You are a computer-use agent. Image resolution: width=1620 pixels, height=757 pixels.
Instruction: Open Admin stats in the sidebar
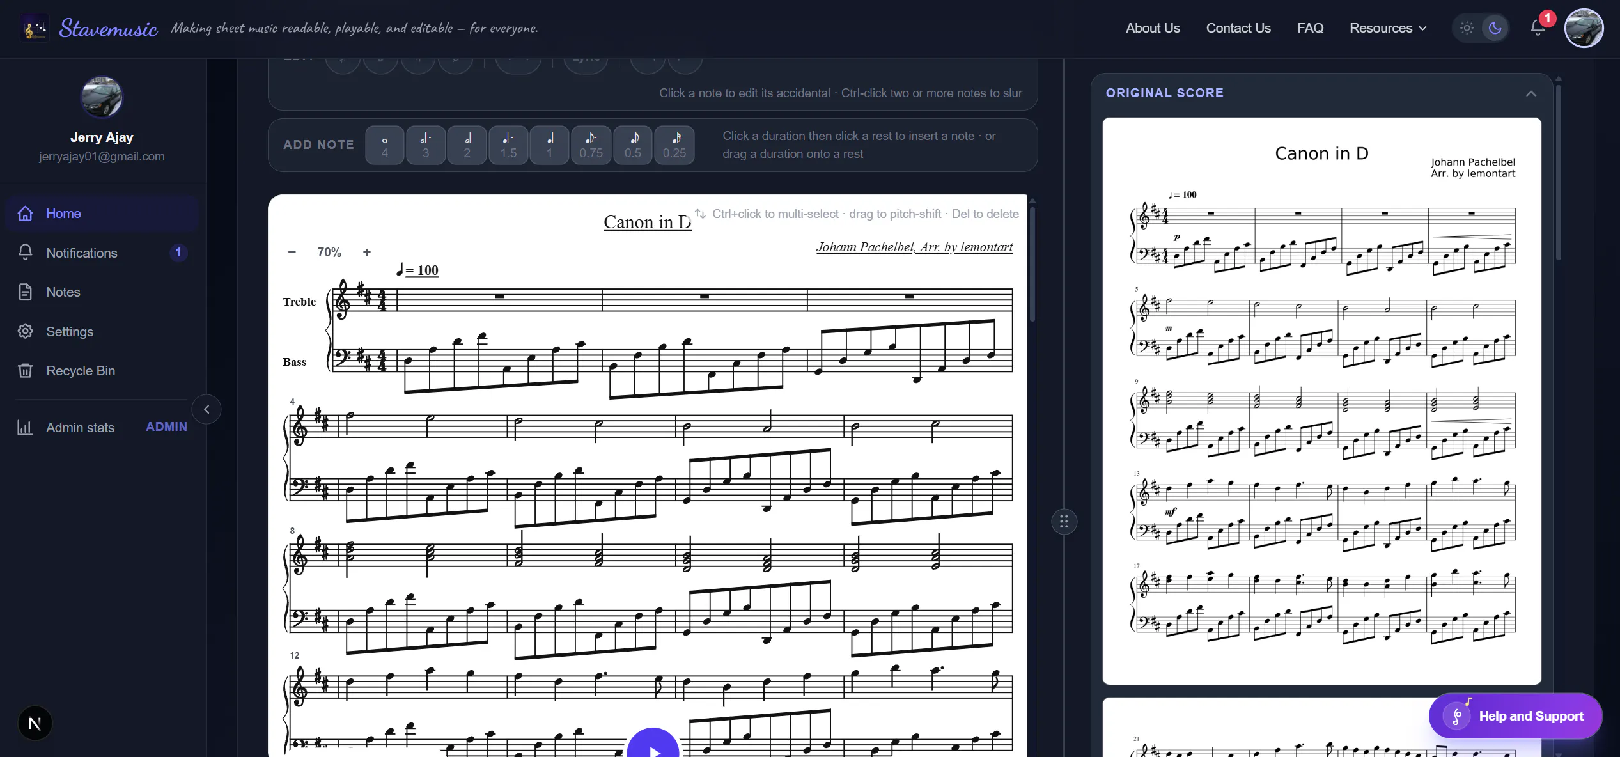[102, 428]
